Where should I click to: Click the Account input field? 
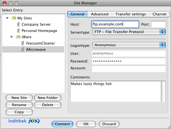129,69
